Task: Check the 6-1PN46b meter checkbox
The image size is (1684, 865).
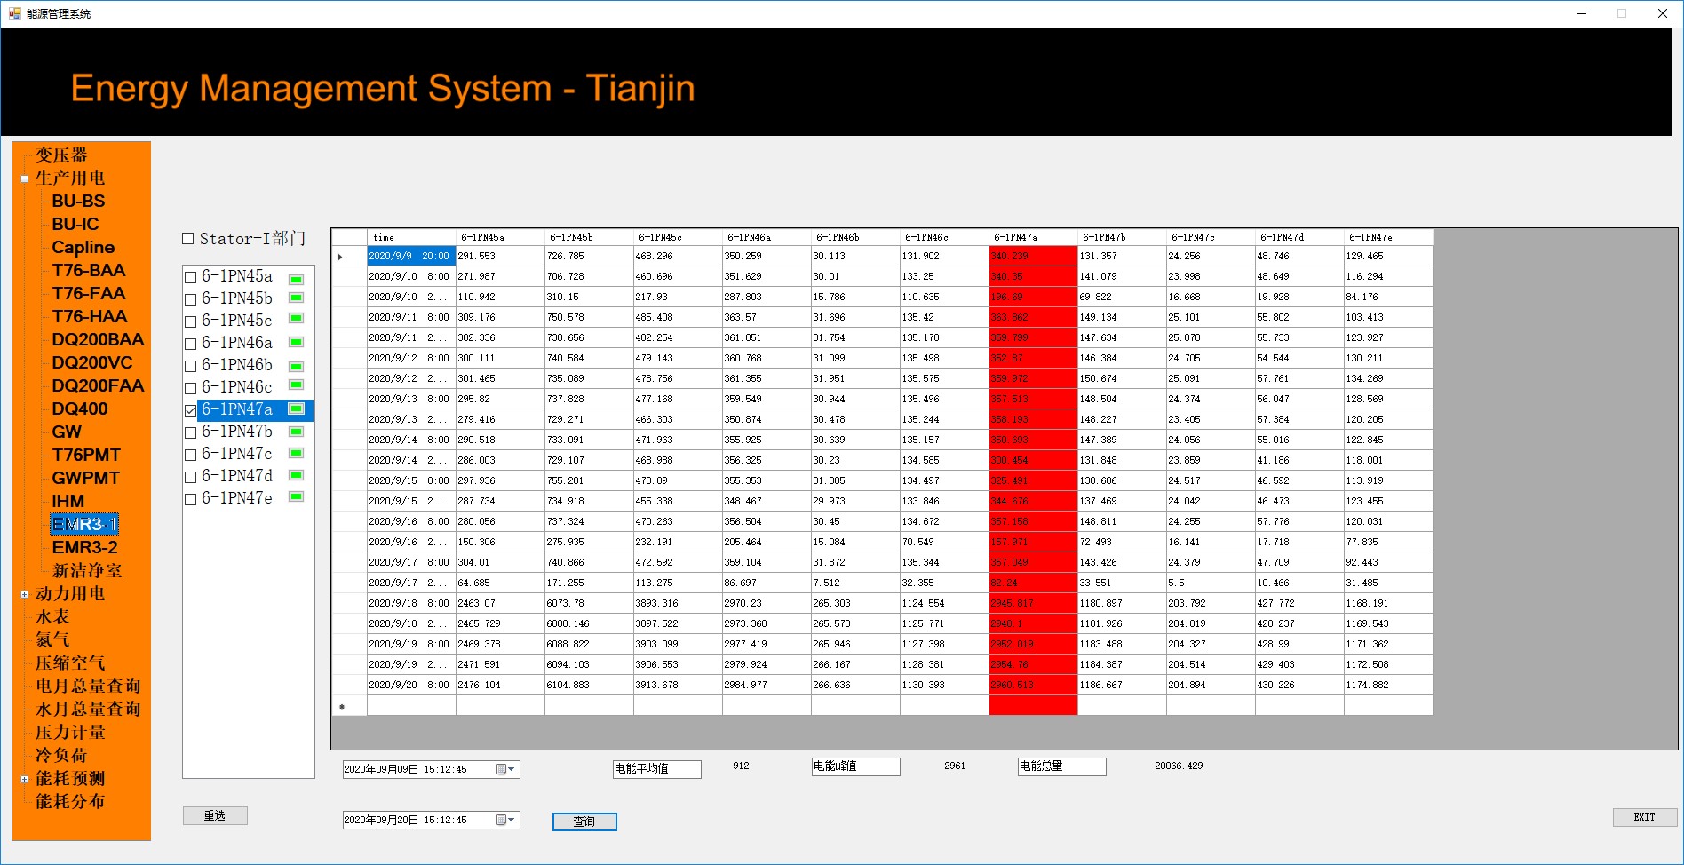Action: click(190, 366)
